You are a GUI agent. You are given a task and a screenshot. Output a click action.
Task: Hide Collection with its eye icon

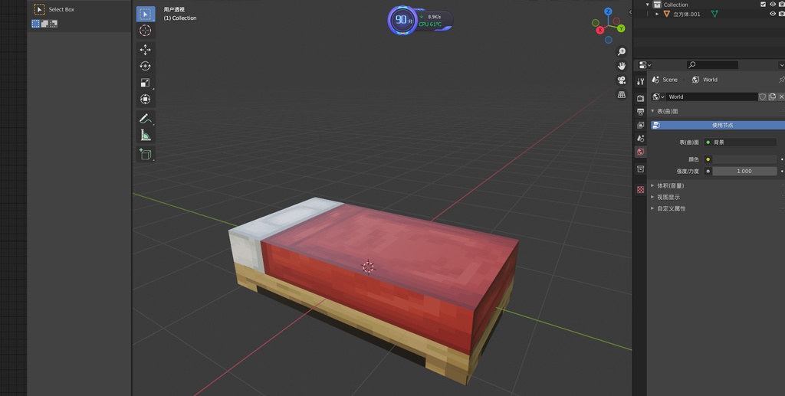pyautogui.click(x=773, y=5)
